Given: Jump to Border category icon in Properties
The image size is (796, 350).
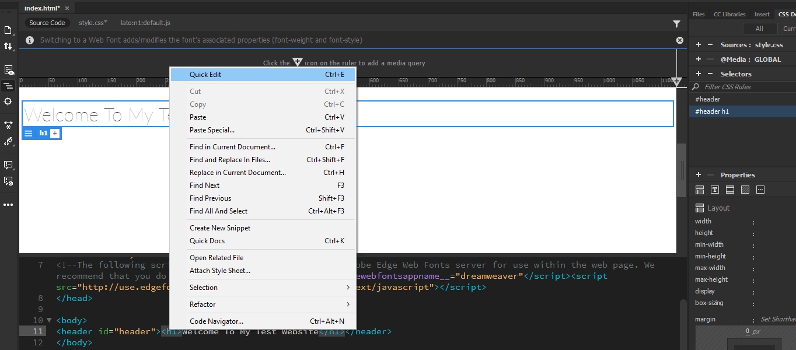Looking at the screenshot, I should [730, 190].
